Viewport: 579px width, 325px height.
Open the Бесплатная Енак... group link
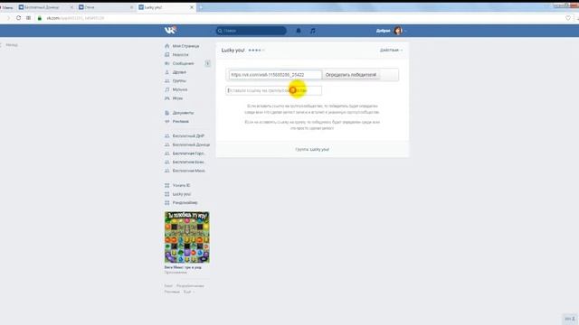pos(188,162)
